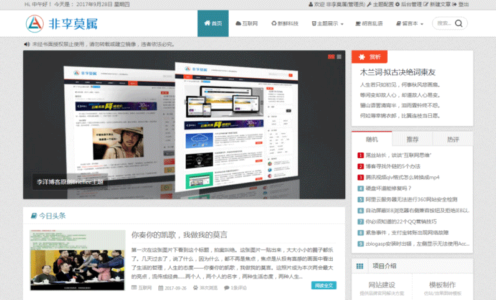The width and height of the screenshot is (496, 300).
Task: Click the magnifier search icon
Action: (x=459, y=24)
